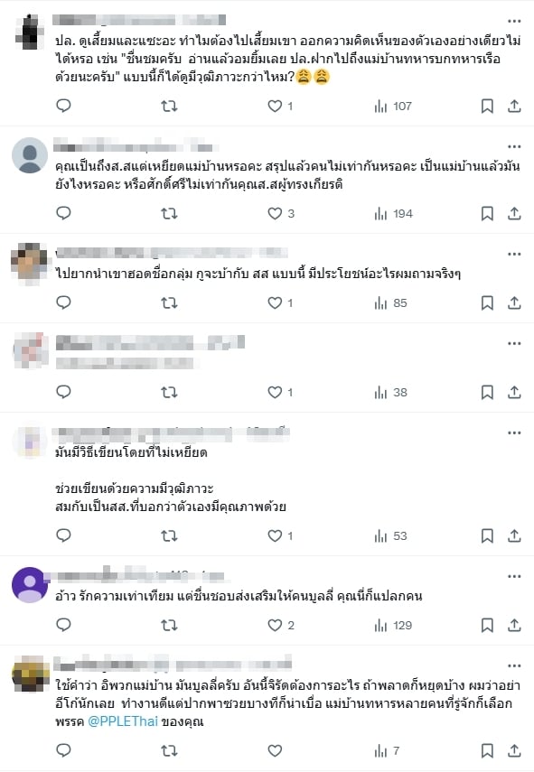
Task: Open more options on the first tweet
Action: (514, 21)
